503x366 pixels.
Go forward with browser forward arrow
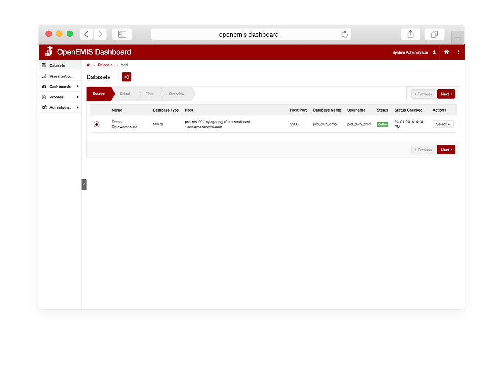pyautogui.click(x=100, y=34)
